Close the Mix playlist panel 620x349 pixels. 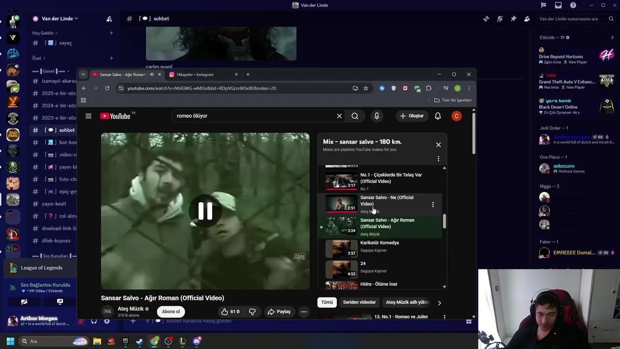tap(438, 145)
